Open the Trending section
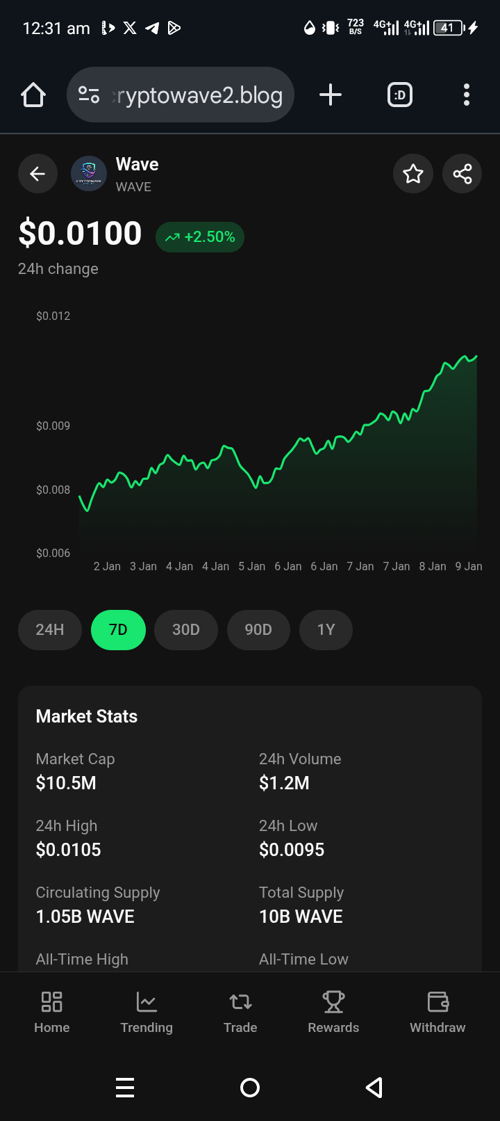Screen dimensions: 500x1121 147,1012
